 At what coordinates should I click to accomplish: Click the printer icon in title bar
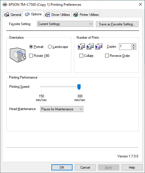pyautogui.click(x=5, y=5)
